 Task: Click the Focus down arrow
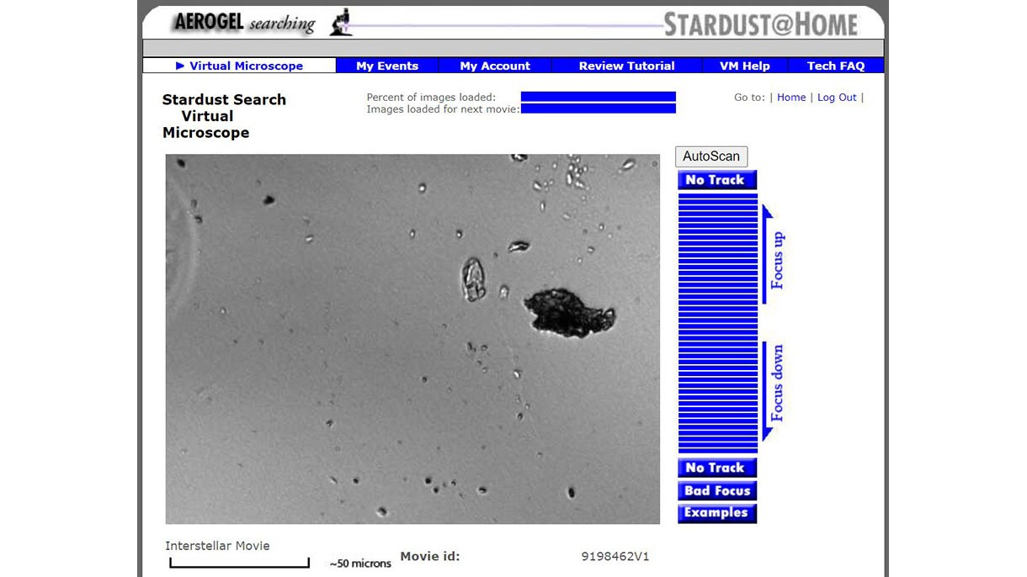click(x=774, y=392)
